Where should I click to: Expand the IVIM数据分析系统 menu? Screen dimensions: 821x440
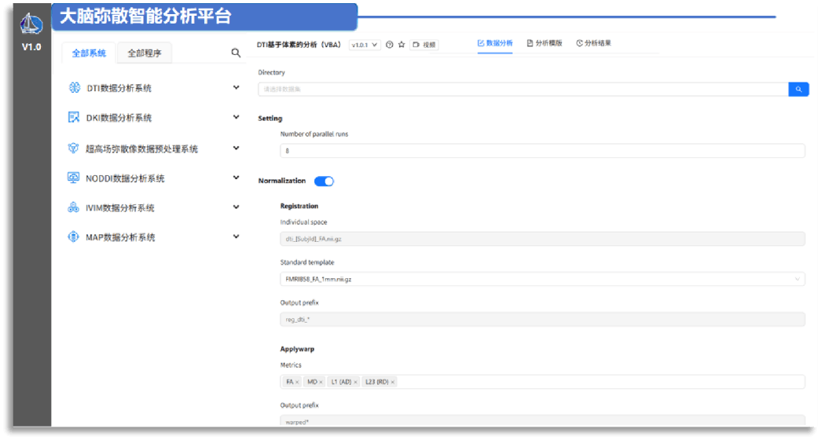[x=236, y=207]
